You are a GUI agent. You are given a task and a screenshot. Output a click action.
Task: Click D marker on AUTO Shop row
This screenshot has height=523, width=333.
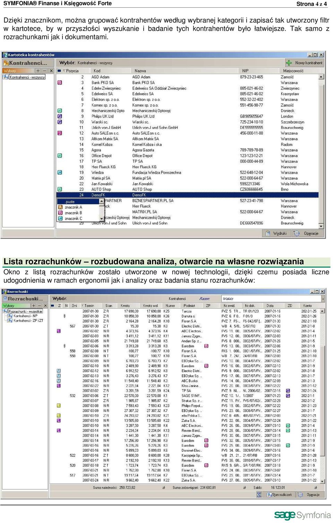tap(60, 190)
